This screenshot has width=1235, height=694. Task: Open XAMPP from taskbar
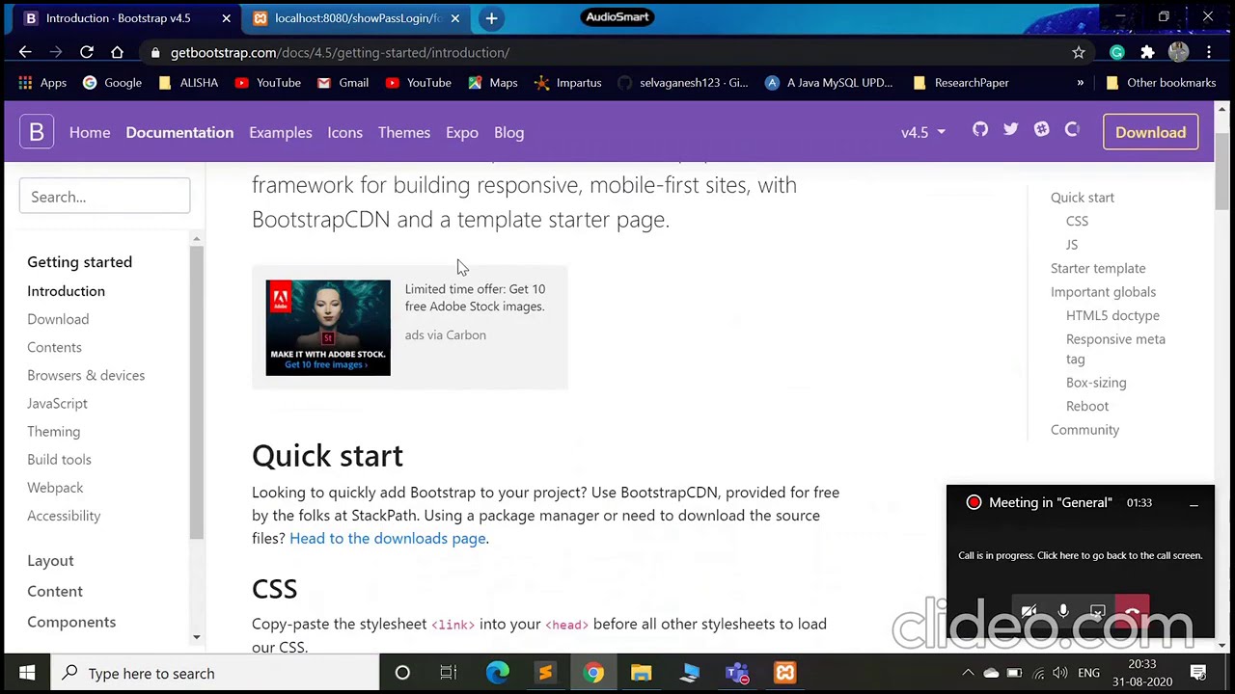pyautogui.click(x=785, y=673)
